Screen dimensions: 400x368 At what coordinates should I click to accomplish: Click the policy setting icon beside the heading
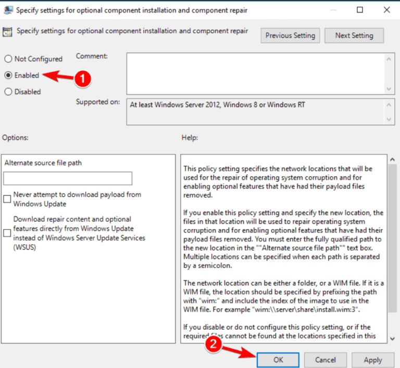8,32
